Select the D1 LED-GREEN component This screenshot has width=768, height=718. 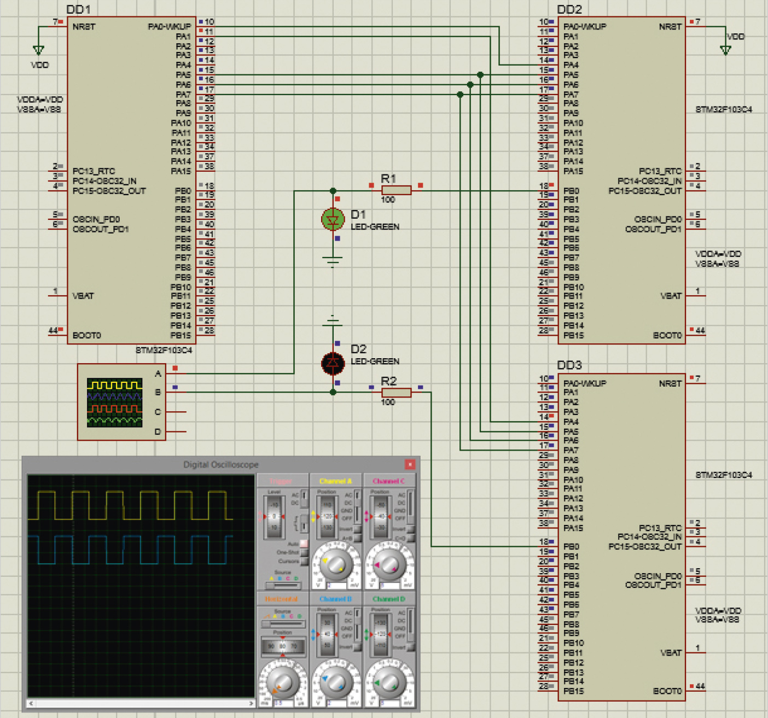[333, 219]
